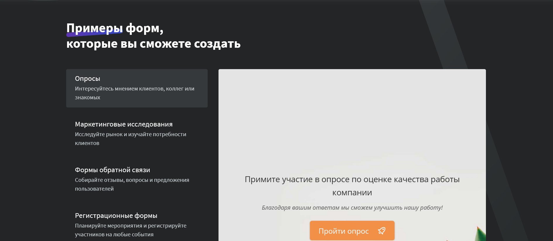Click the purple brush underline beneath "Примеры"

pyautogui.click(x=94, y=34)
